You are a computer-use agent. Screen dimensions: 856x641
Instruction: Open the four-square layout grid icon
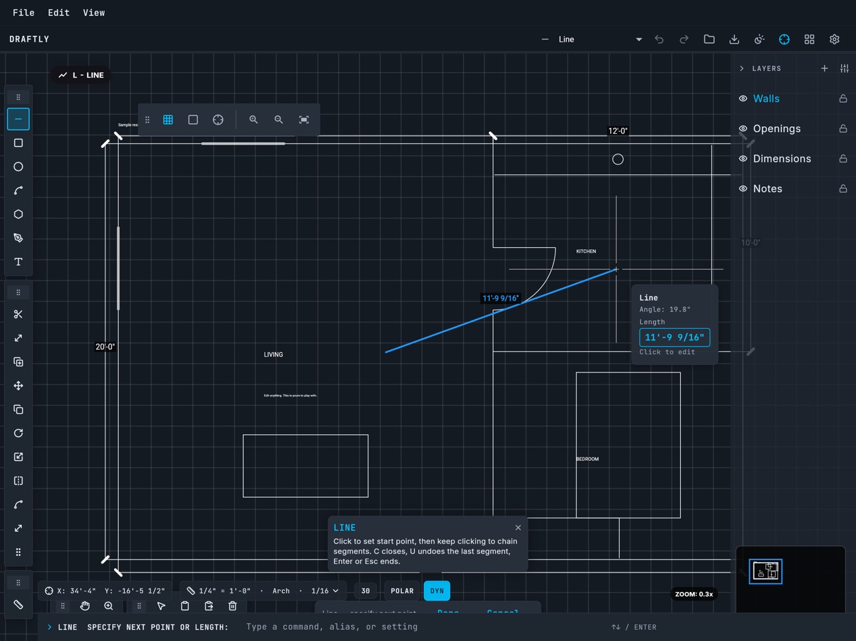tap(810, 39)
